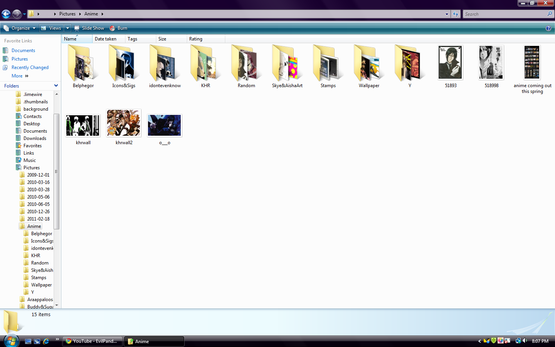
Task: Open the Stamps folder icon
Action: (328, 62)
